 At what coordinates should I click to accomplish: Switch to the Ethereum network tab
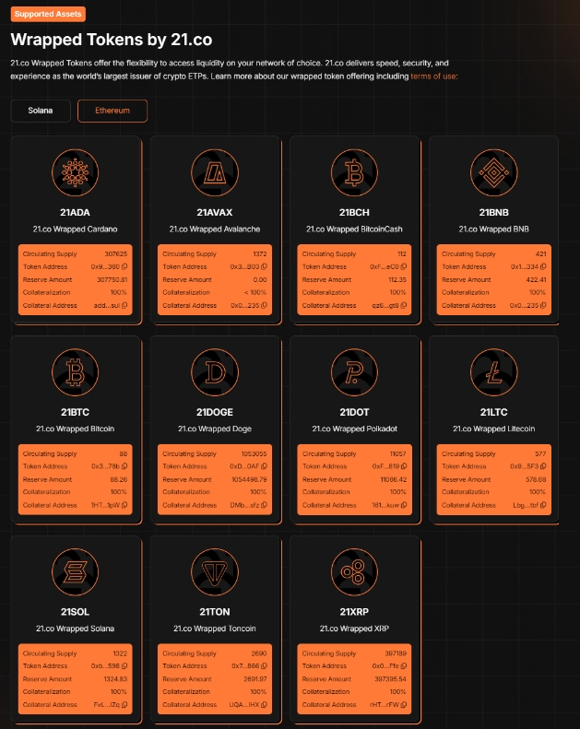click(x=112, y=111)
